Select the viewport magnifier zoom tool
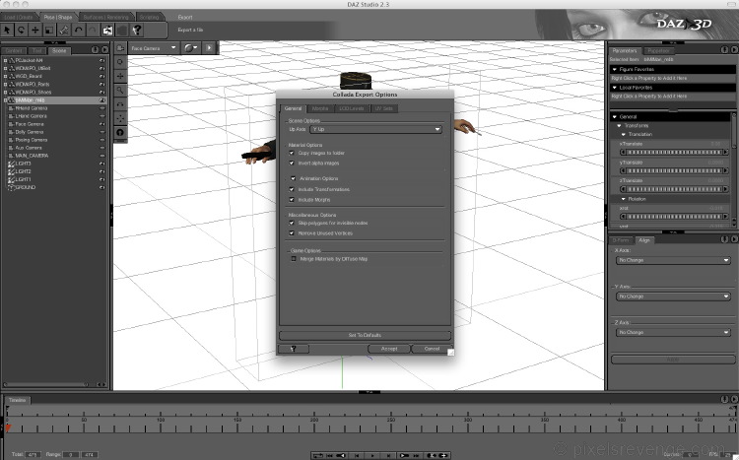Screen dimensions: 739x460 120,91
